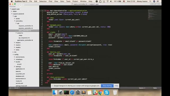Open requests_controller.rb file

(25, 26)
